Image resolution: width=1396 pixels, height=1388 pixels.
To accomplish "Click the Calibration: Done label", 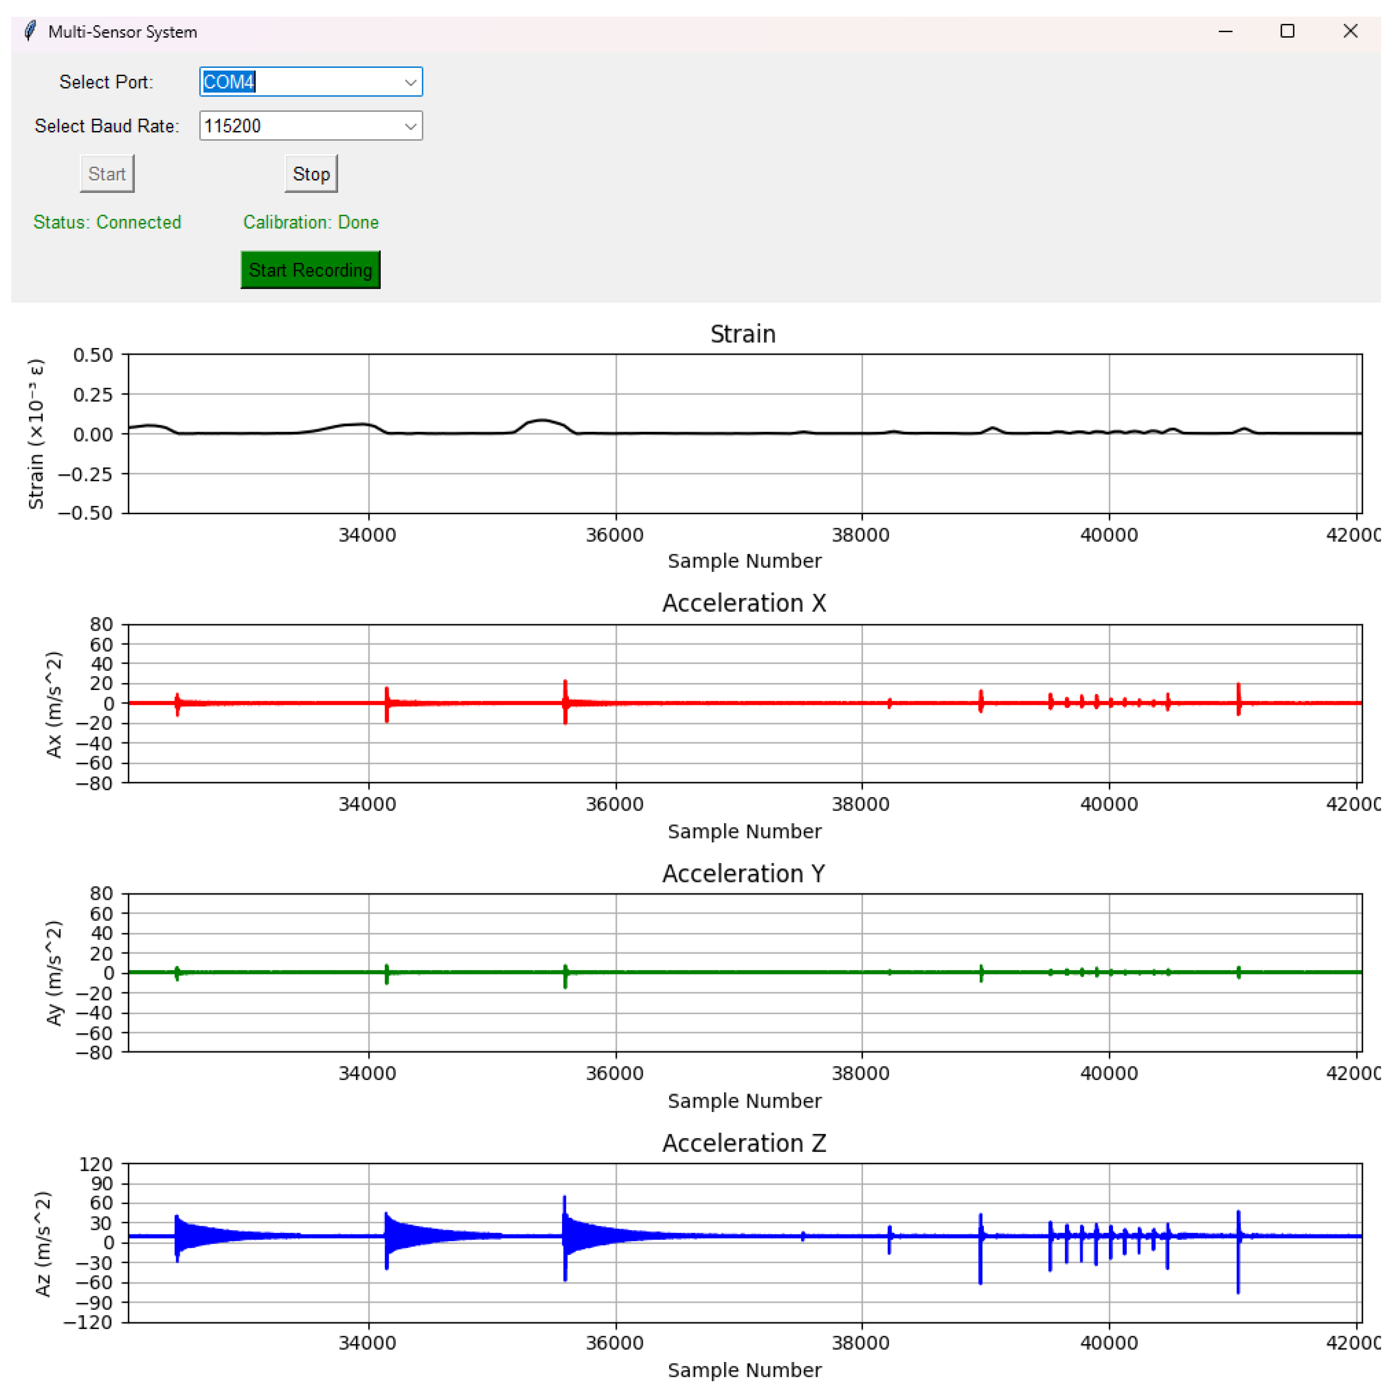I will pos(311,222).
